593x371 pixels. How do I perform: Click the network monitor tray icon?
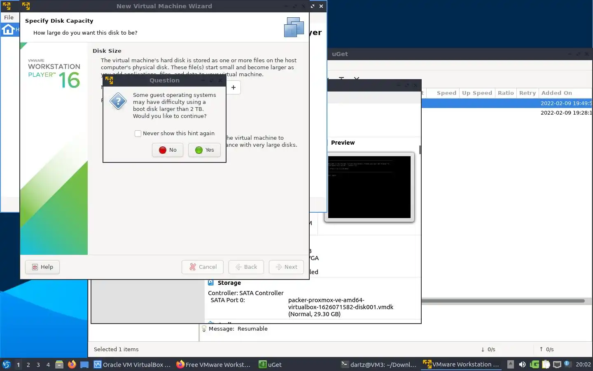coord(557,364)
